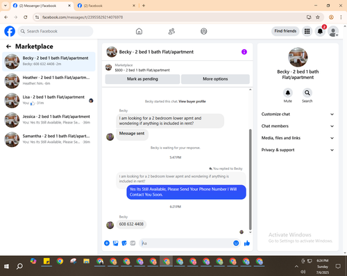Open a new browser tab
This screenshot has height=276, width=347.
coord(144,6)
